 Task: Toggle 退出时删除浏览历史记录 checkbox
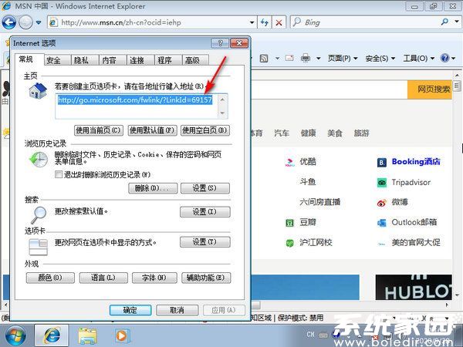[59, 175]
